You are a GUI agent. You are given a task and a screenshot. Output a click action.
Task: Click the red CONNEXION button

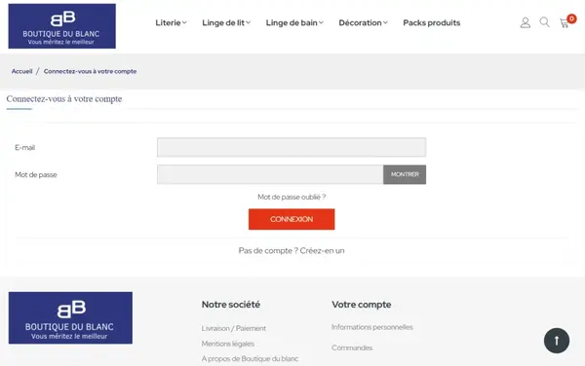(x=292, y=219)
